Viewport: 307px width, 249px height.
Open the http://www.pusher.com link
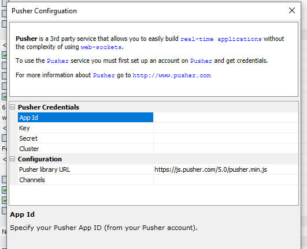pyautogui.click(x=172, y=76)
